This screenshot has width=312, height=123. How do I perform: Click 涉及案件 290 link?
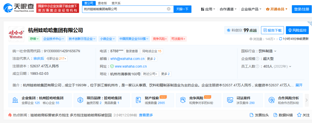[x=246, y=103]
